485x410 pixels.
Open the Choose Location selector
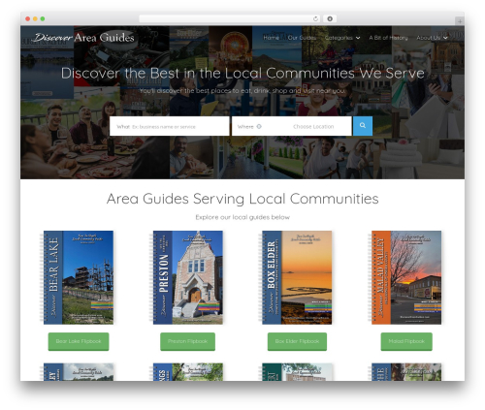click(x=313, y=126)
